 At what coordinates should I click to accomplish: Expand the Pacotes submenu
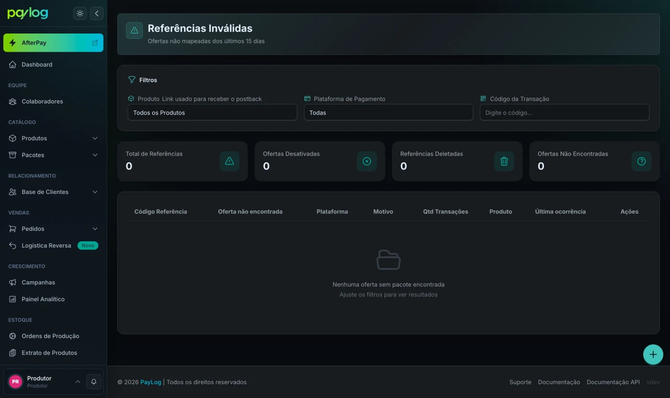pos(53,155)
